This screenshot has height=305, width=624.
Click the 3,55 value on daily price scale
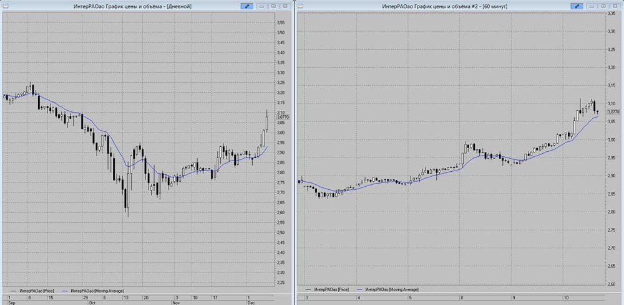281,22
